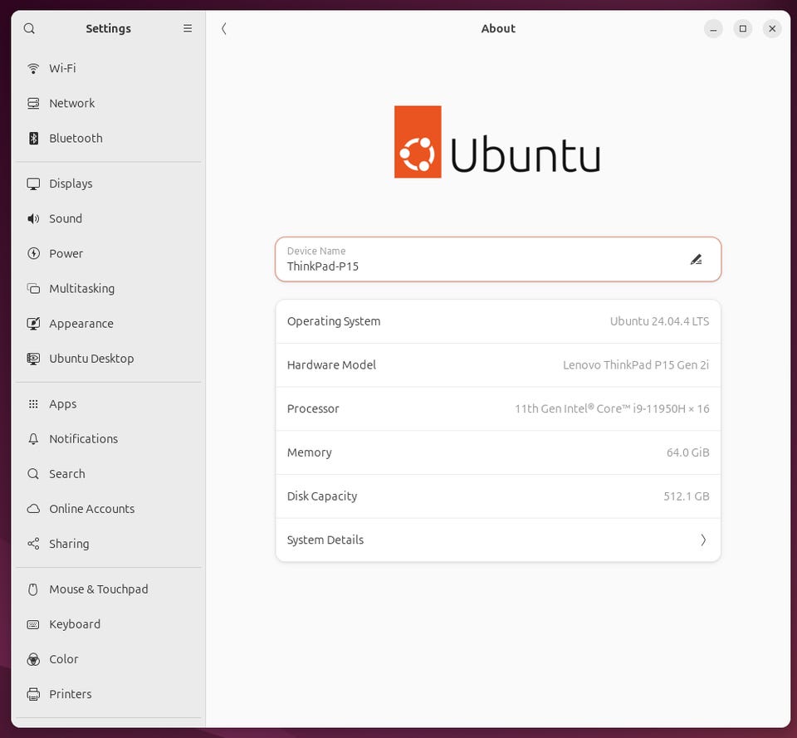Open the System Details row
797x738 pixels.
498,540
